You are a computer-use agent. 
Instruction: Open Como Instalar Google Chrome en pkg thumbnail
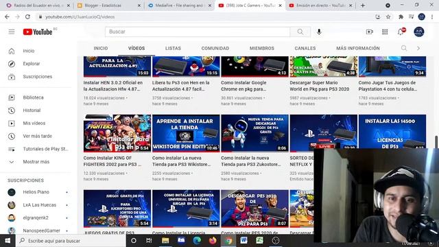click(254, 67)
